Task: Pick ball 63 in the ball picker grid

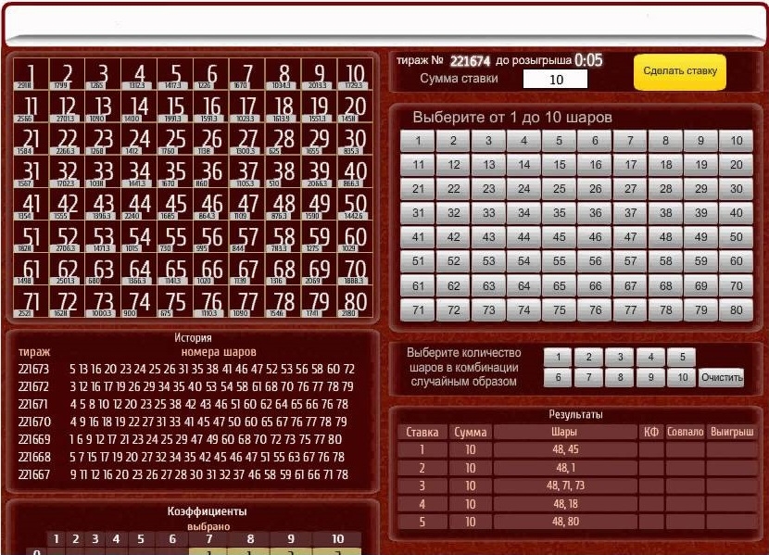Action: [489, 285]
